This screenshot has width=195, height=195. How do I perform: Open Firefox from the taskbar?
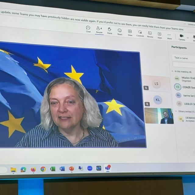pos(33,169)
